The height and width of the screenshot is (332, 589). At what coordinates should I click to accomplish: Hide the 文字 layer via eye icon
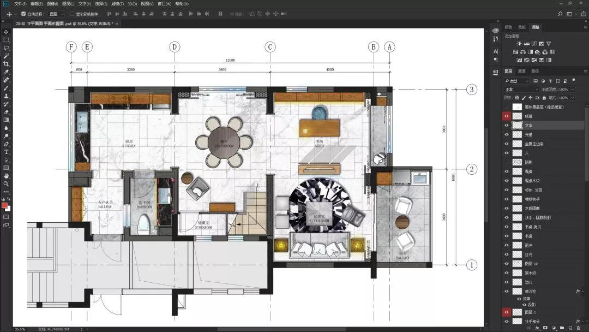point(506,125)
